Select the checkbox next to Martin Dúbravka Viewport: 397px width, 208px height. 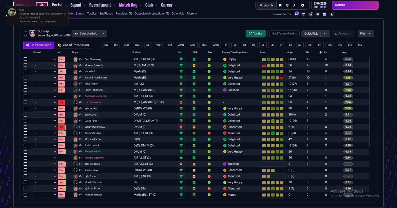tap(25, 182)
